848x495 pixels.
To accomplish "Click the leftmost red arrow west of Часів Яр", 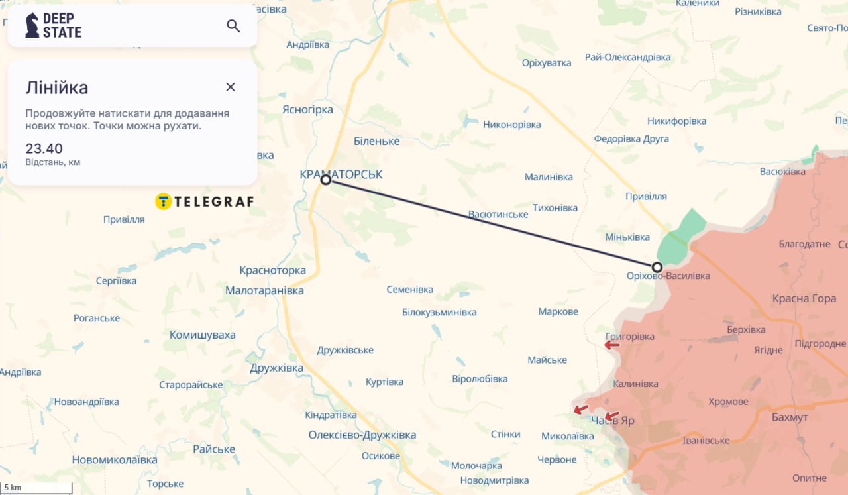I will point(581,410).
